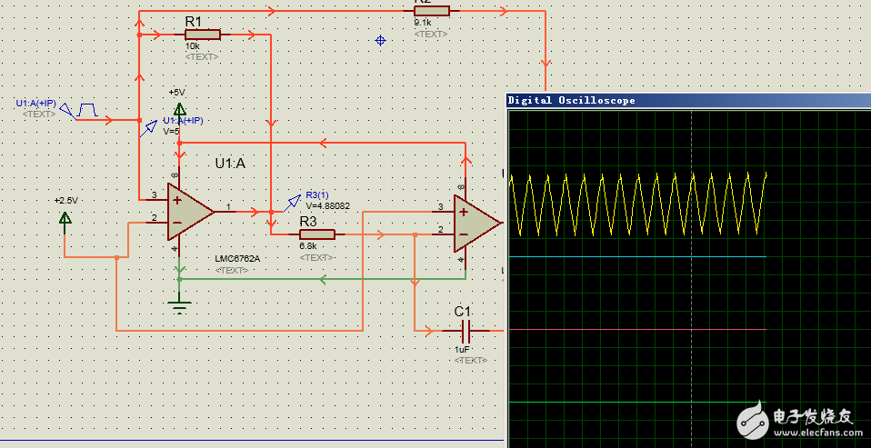
Task: Click the yellow triangle waveform trace
Action: [x=636, y=204]
